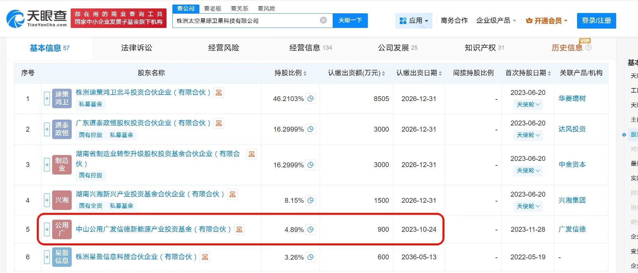Open the 基本信息 tab
638x273 pixels.
50,48
